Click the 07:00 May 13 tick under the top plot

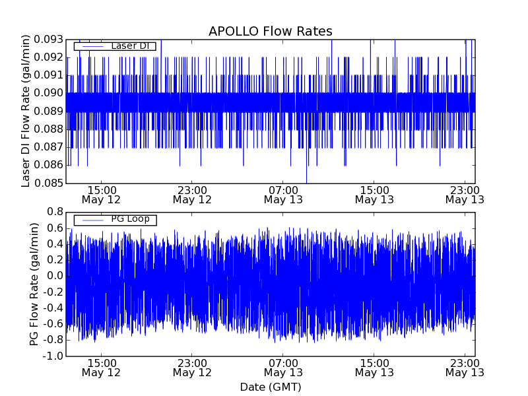[x=283, y=194]
